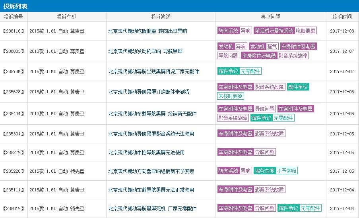
Task: Click the 典型问题 column header
Action: (271, 17)
